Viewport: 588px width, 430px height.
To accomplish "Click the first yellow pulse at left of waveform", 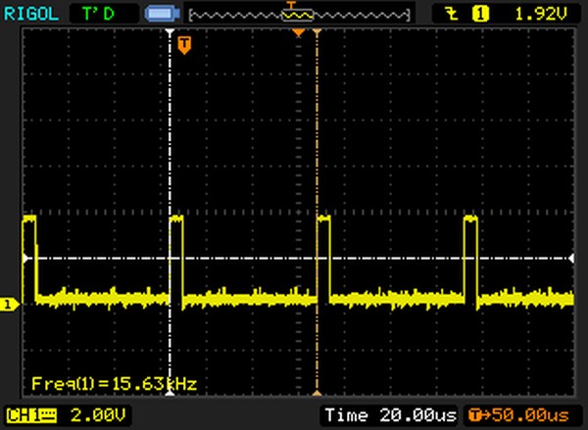I will pyautogui.click(x=29, y=235).
